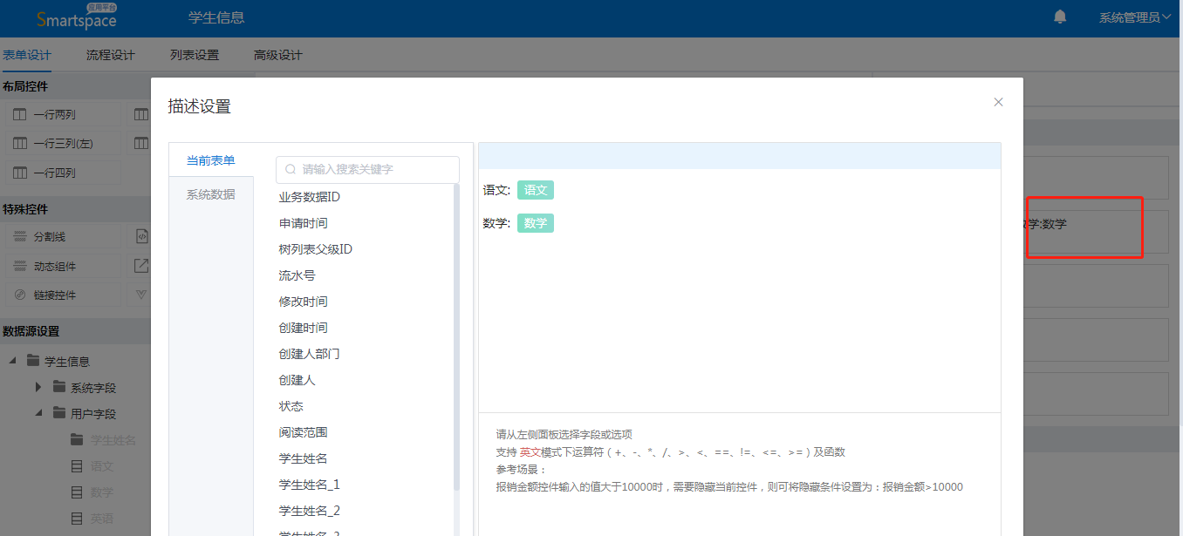Click the green 数学 tag in editor
Viewport: 1183px width, 536px height.
536,223
